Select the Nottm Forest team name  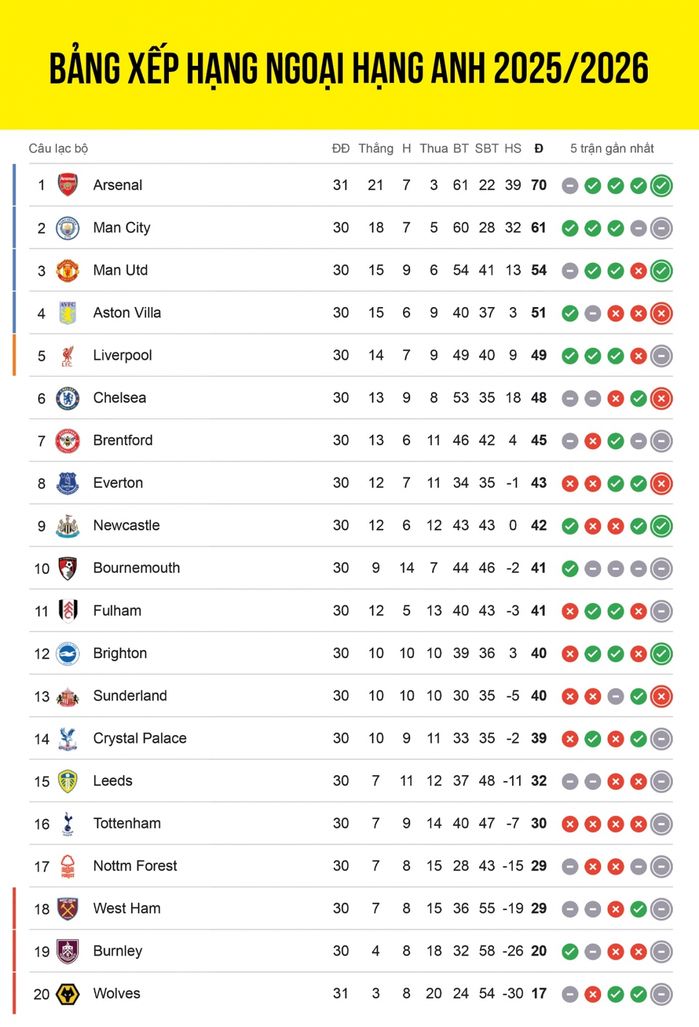[135, 866]
